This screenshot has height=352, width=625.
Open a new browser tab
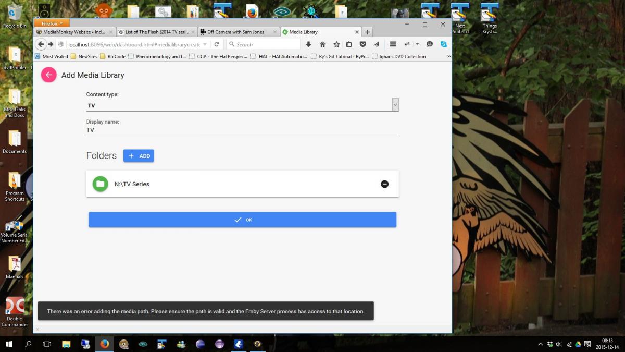(x=367, y=32)
